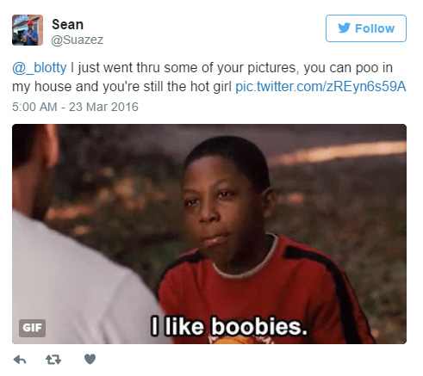This screenshot has width=423, height=376.
Task: Click the Twitter bird icon inside Follow
Action: (344, 28)
